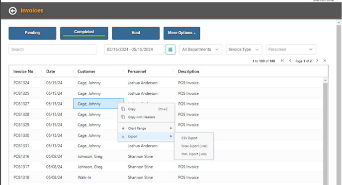The width and height of the screenshot is (342, 185).
Task: Go to next page arrow
Action: point(317,61)
